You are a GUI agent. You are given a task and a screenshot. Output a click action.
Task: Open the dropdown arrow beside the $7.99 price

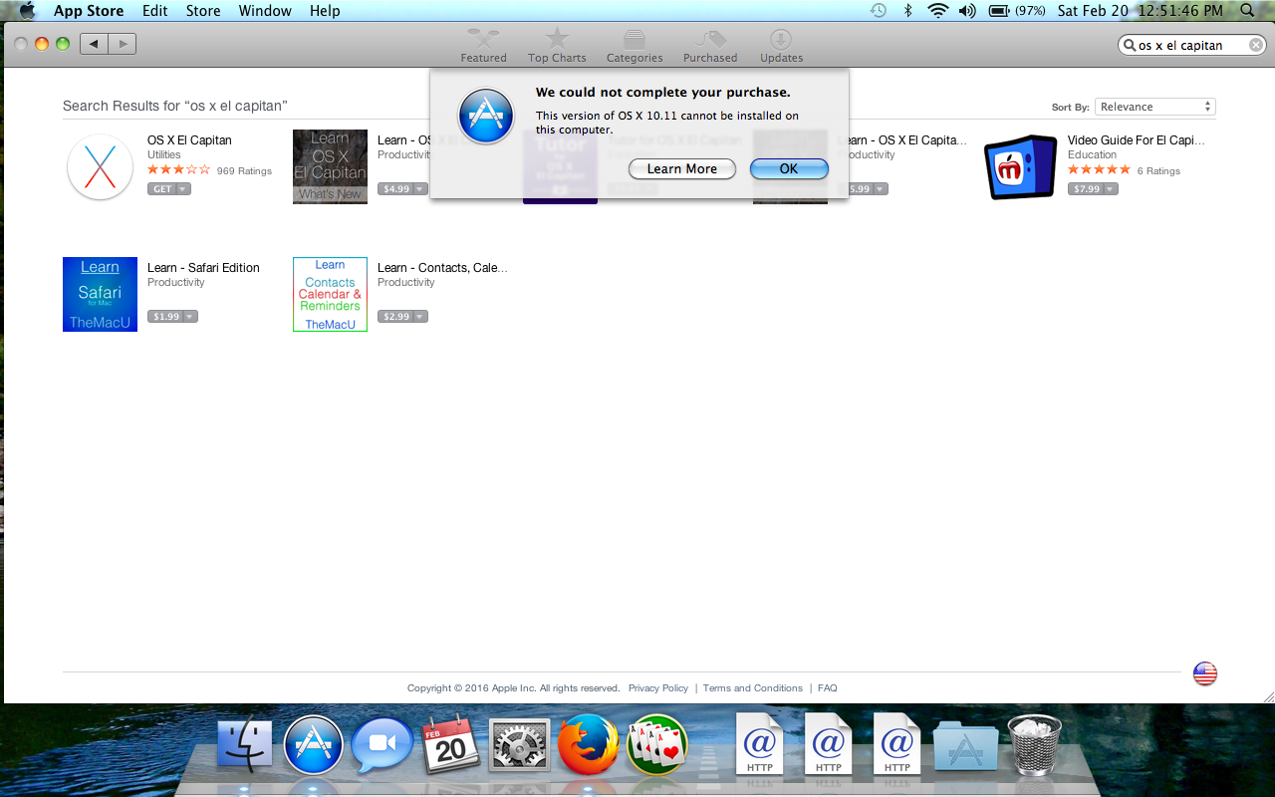(x=1111, y=189)
